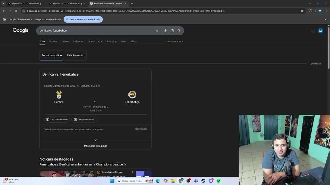This screenshot has width=330, height=185.
Task: Open OBS Studio from taskbar
Action: coord(188,181)
